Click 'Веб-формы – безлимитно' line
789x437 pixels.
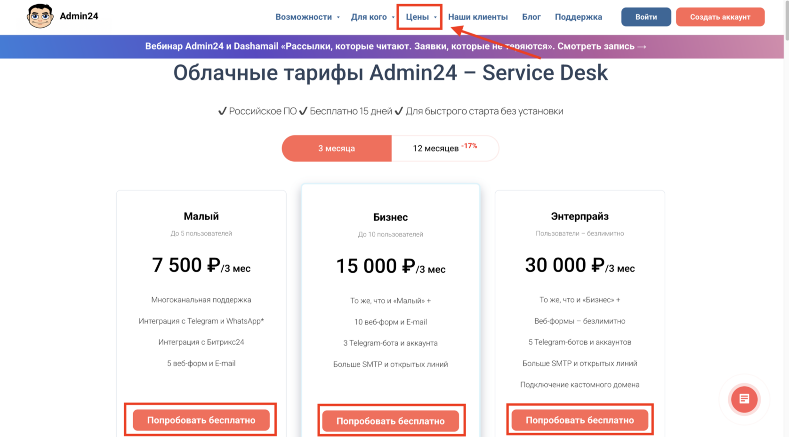tap(580, 321)
